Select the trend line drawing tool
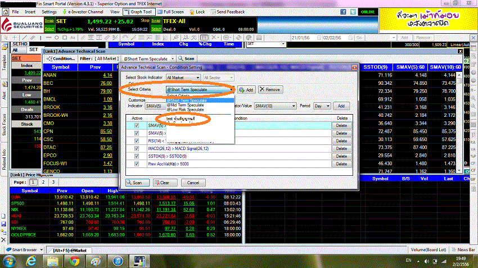The height and width of the screenshot is (268, 478). point(24,38)
